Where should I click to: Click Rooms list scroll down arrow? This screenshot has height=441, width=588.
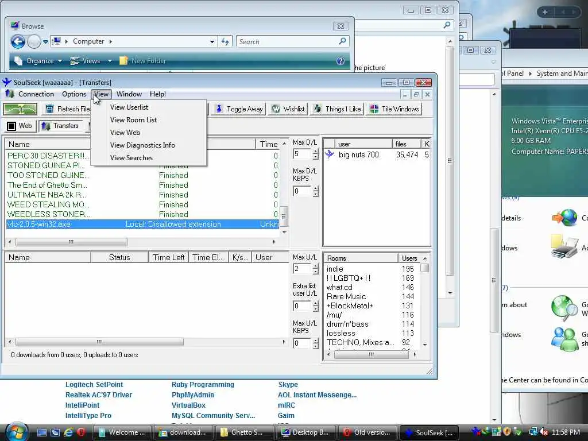(x=425, y=345)
